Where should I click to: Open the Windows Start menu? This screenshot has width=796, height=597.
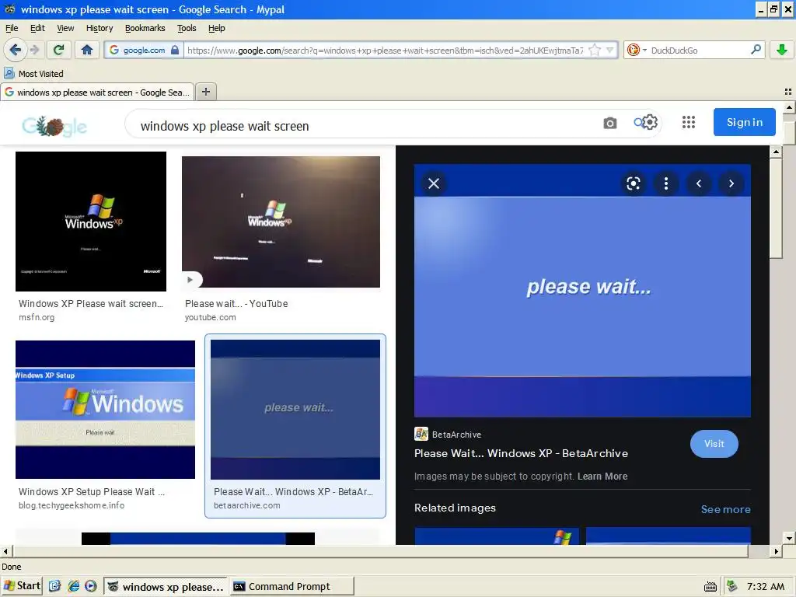pyautogui.click(x=23, y=586)
